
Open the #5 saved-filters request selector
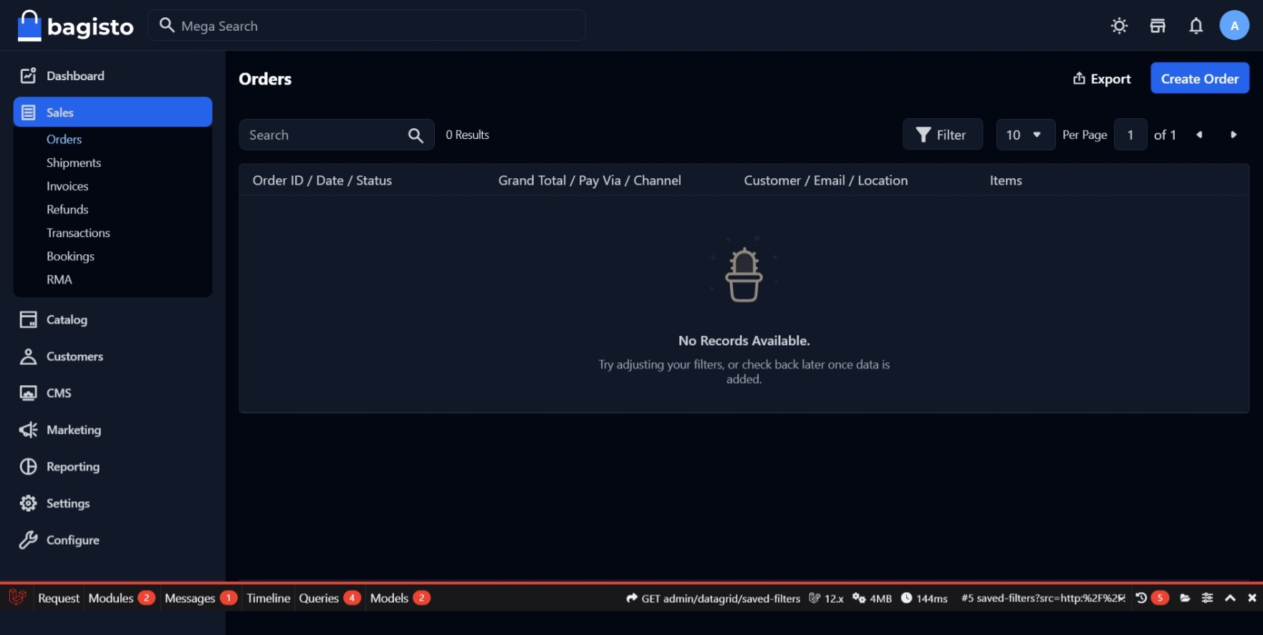click(1043, 598)
